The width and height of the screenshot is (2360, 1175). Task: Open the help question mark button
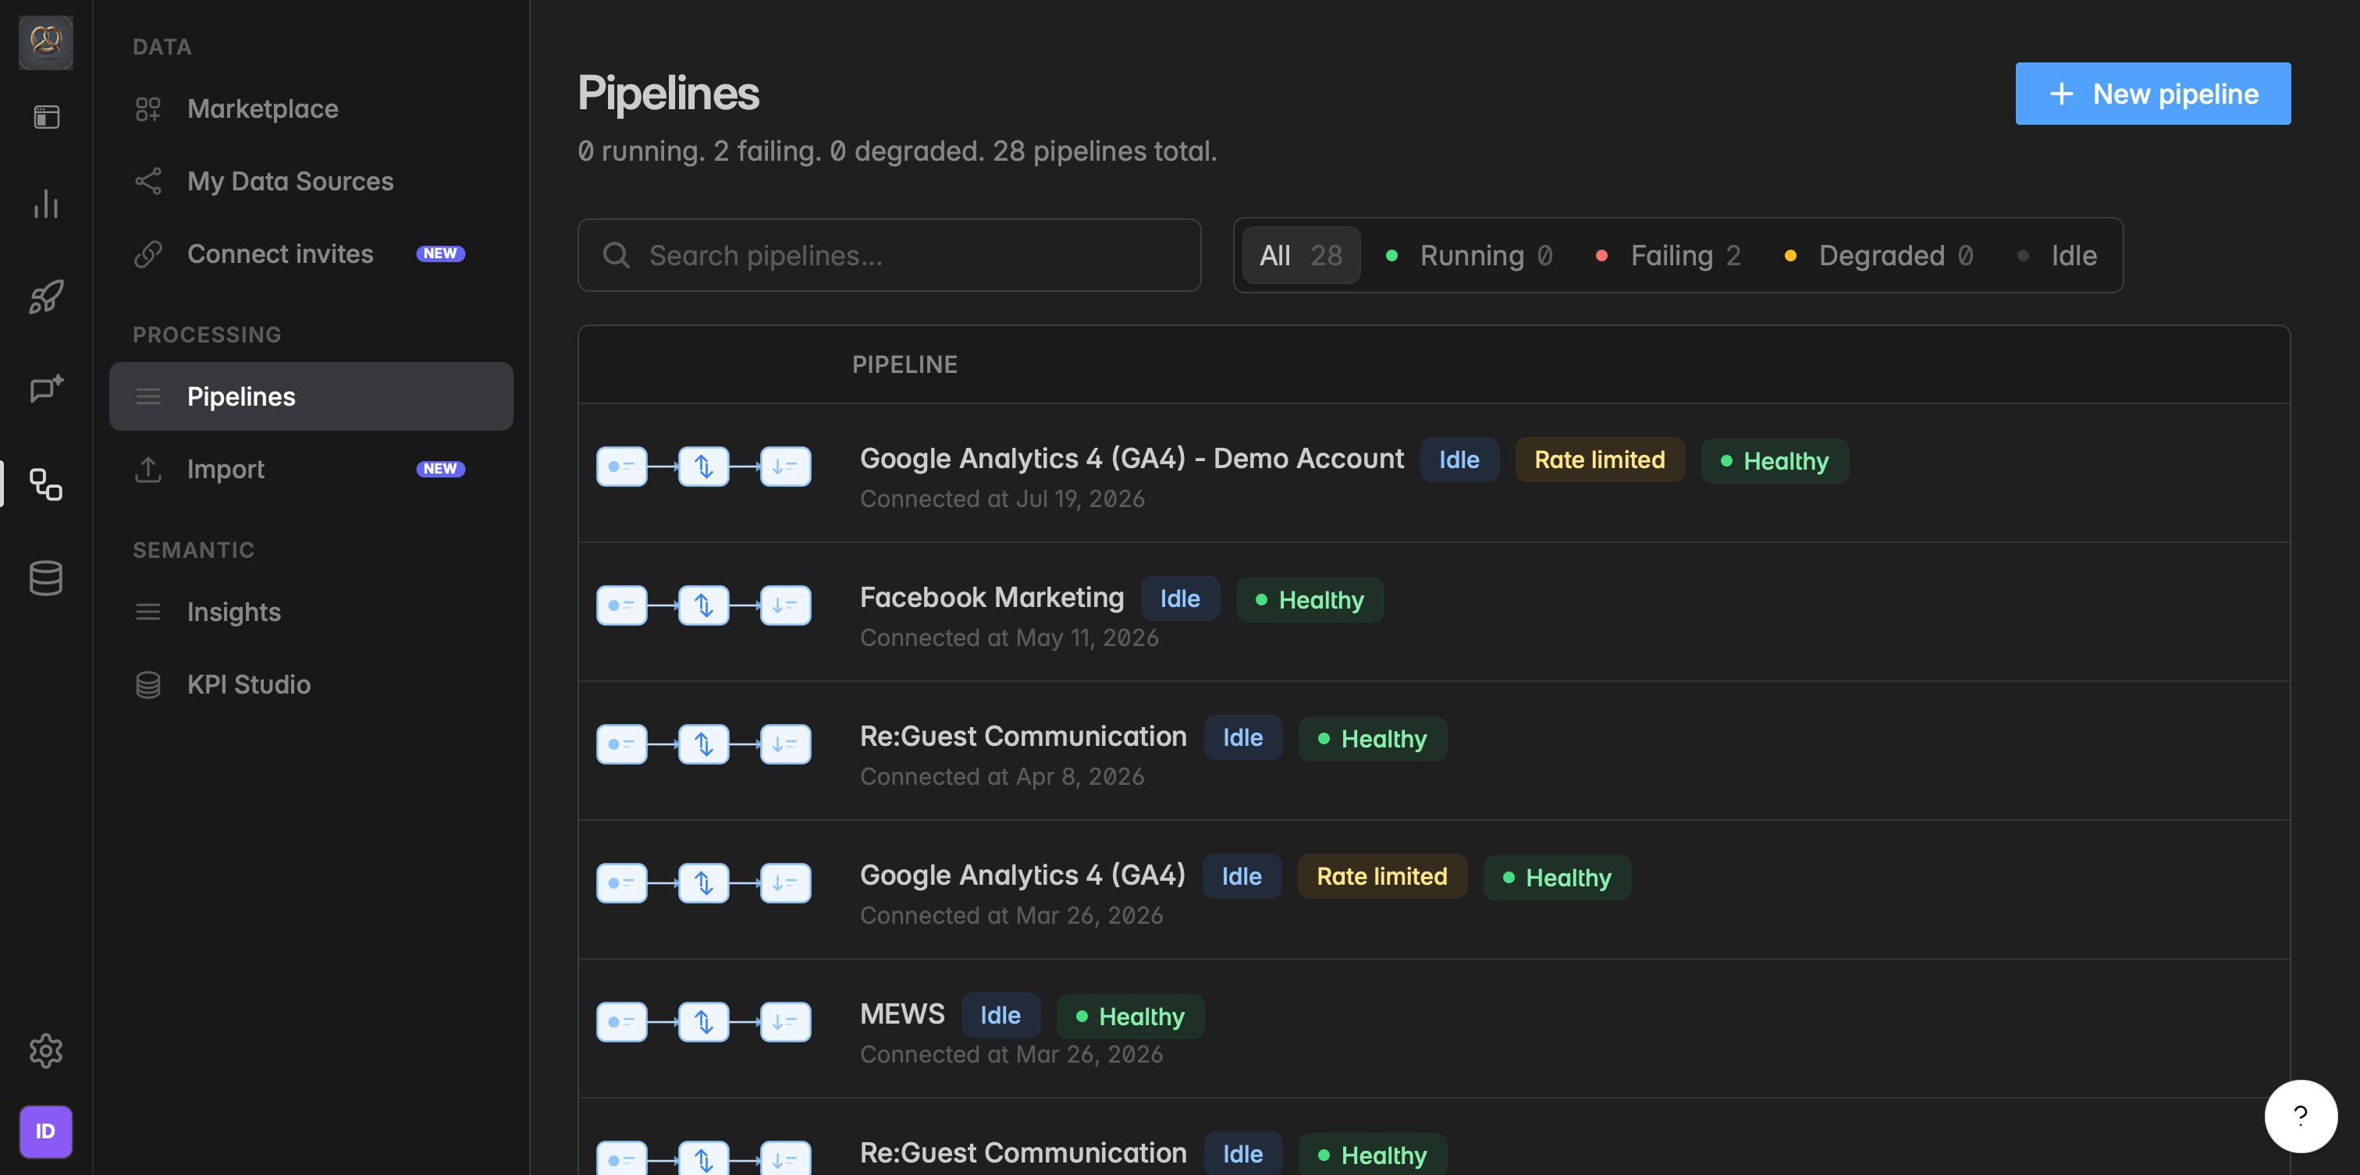click(2301, 1116)
